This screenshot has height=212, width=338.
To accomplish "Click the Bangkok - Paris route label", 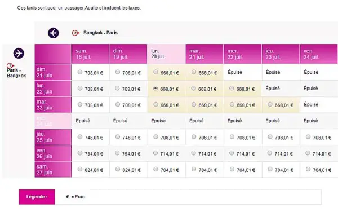I will pos(100,33).
